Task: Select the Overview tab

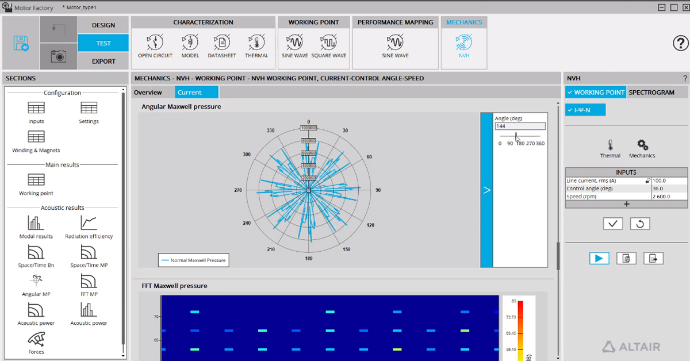Action: [x=148, y=93]
